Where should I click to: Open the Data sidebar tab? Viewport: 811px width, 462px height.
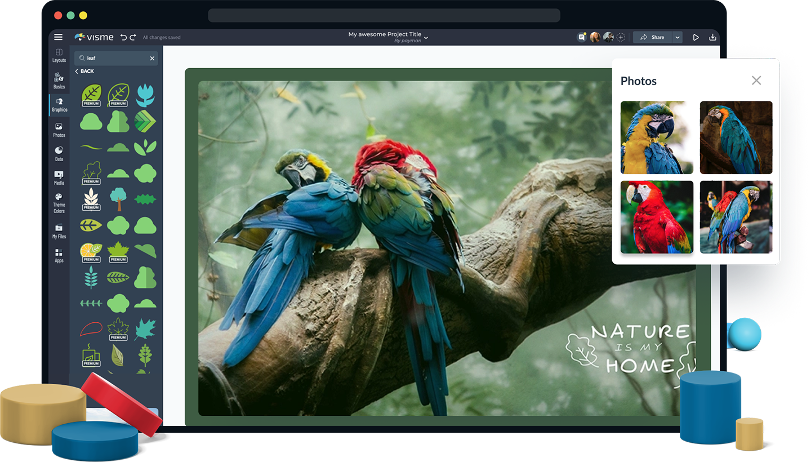[x=59, y=154]
